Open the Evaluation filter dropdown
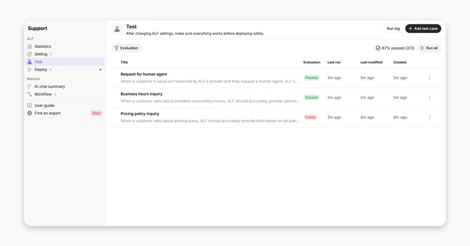Image resolution: width=470 pixels, height=246 pixels. (x=126, y=48)
